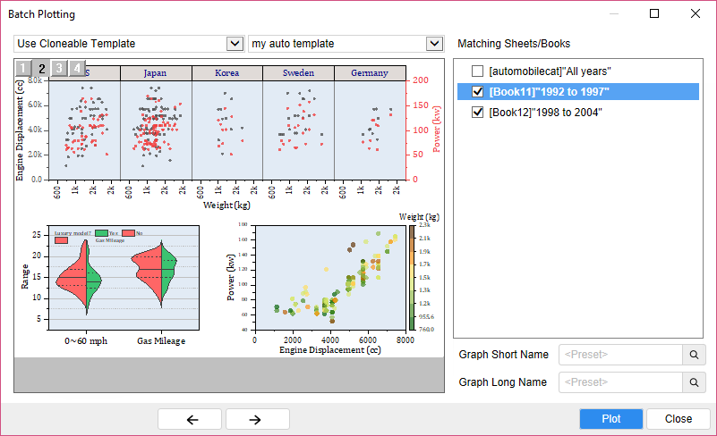Select layer 4 icon in preview
The height and width of the screenshot is (436, 717).
pos(77,68)
